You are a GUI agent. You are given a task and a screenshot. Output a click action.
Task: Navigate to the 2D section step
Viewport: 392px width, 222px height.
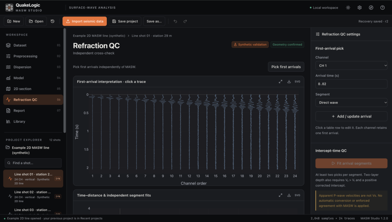coord(33,89)
